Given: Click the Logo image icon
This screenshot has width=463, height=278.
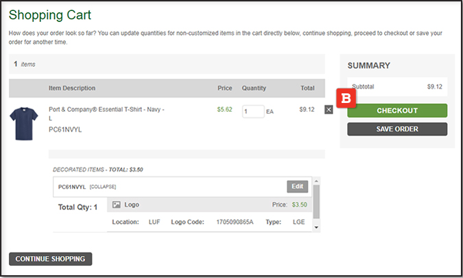Looking at the screenshot, I should coord(117,205).
